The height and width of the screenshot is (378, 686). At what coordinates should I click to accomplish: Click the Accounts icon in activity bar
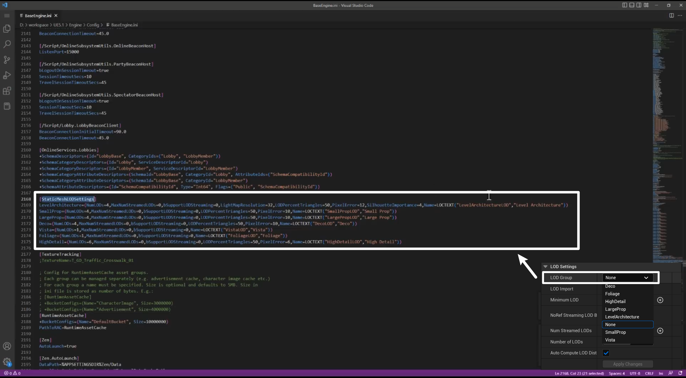[7, 346]
